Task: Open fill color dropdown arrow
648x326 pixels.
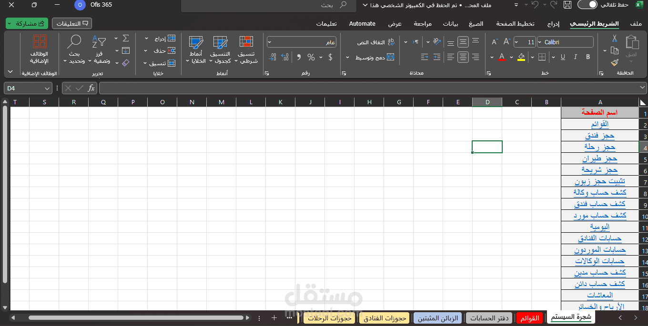Action: pos(512,57)
